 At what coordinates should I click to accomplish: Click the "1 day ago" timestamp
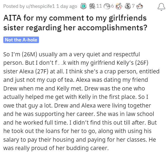[67, 6]
